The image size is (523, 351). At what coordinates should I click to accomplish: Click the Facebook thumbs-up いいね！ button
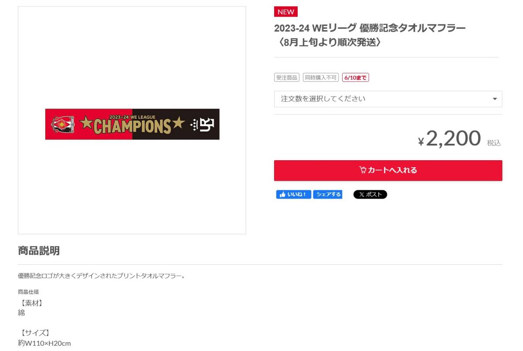coord(293,195)
